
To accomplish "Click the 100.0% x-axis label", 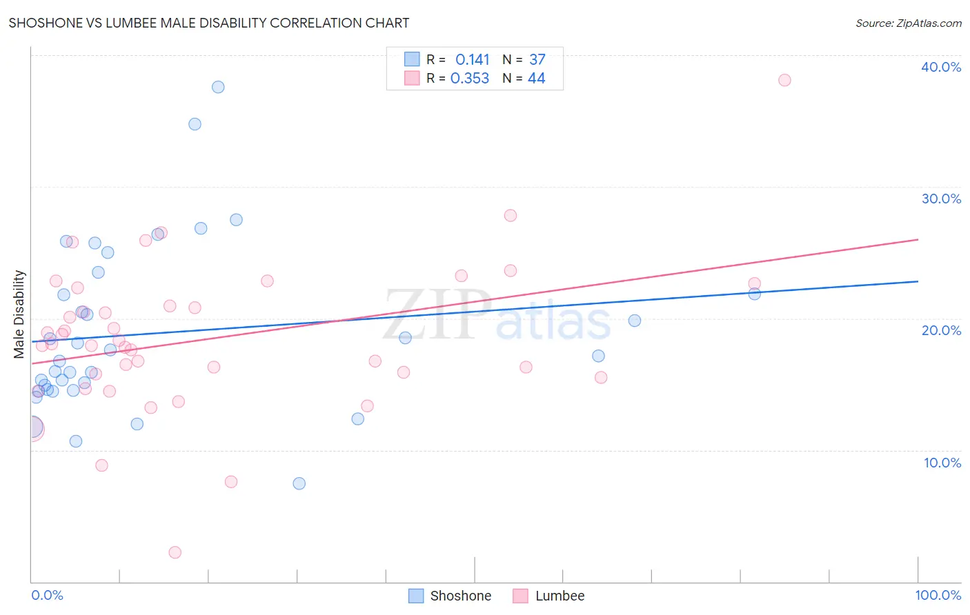I will click(938, 595).
